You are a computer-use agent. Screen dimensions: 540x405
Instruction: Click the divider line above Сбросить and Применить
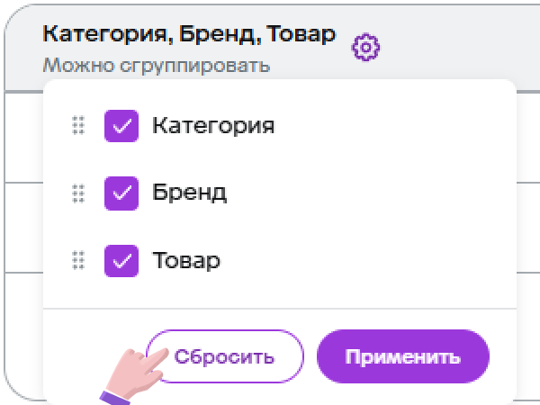pos(279,310)
